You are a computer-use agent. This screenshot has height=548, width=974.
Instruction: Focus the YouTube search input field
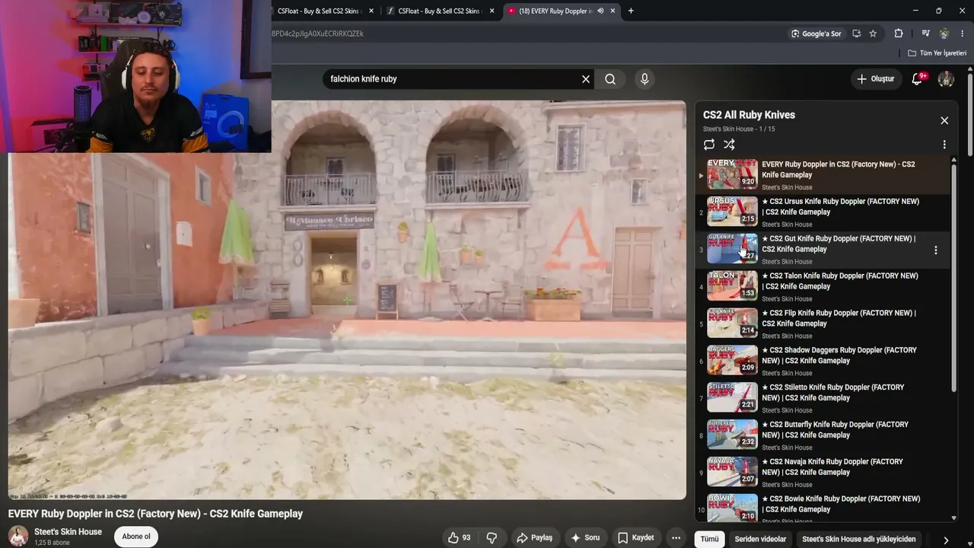453,79
